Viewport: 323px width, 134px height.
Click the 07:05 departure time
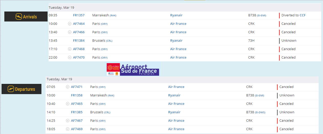click(51, 87)
